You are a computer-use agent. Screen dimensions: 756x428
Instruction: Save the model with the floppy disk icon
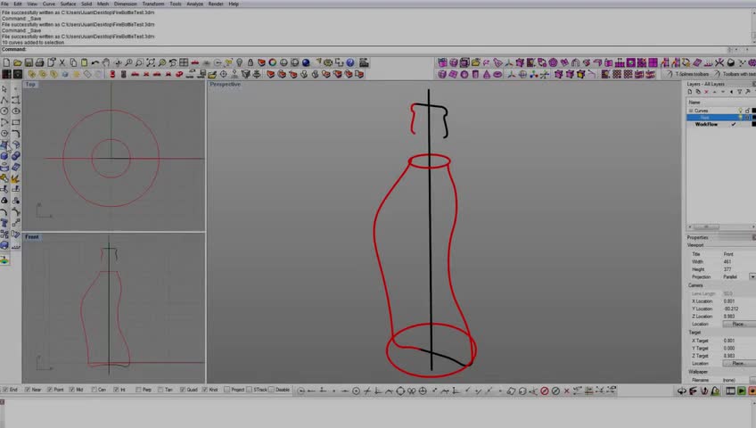point(29,62)
